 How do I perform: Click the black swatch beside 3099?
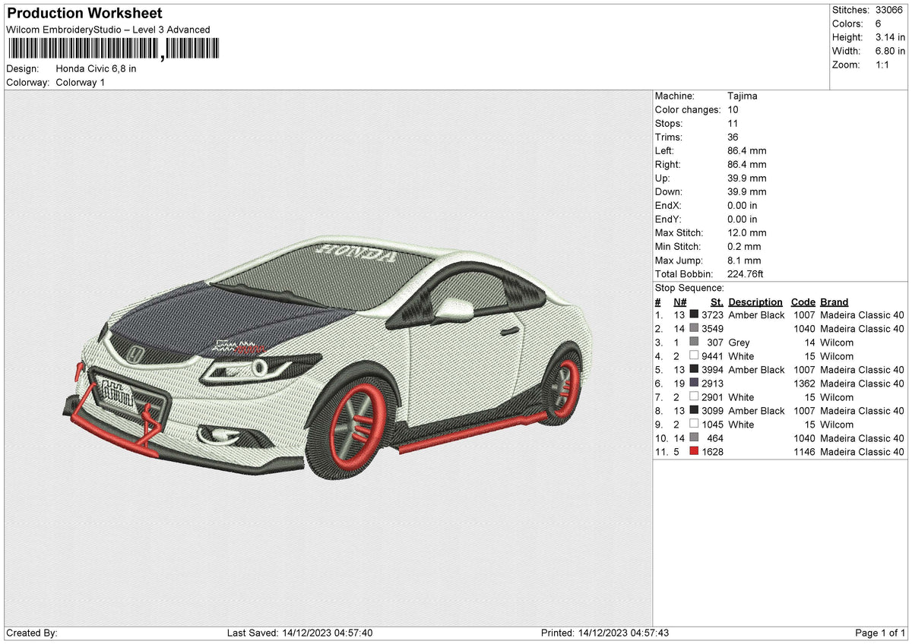pyautogui.click(x=694, y=411)
